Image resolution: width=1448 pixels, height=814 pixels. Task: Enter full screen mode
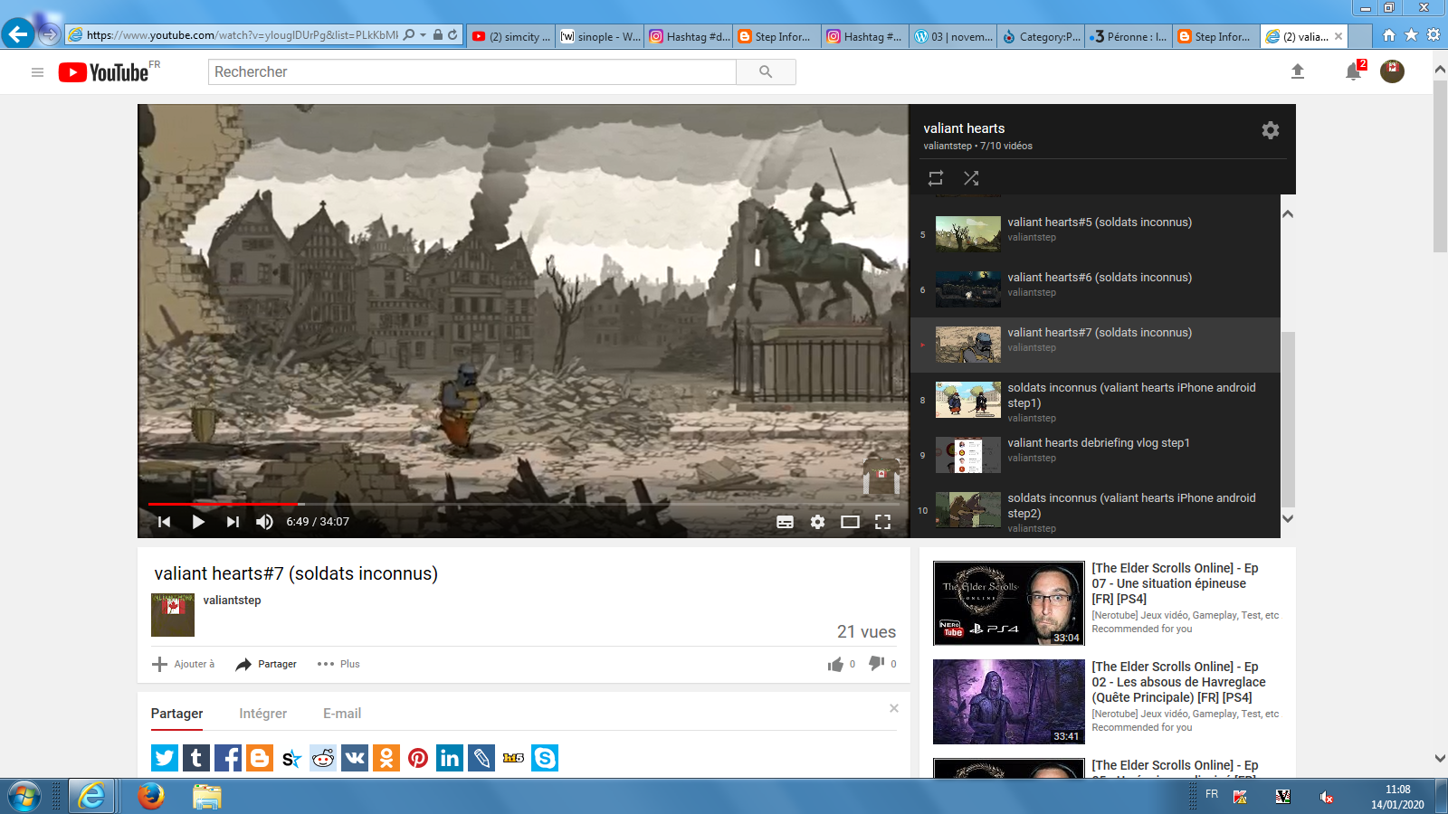tap(882, 522)
